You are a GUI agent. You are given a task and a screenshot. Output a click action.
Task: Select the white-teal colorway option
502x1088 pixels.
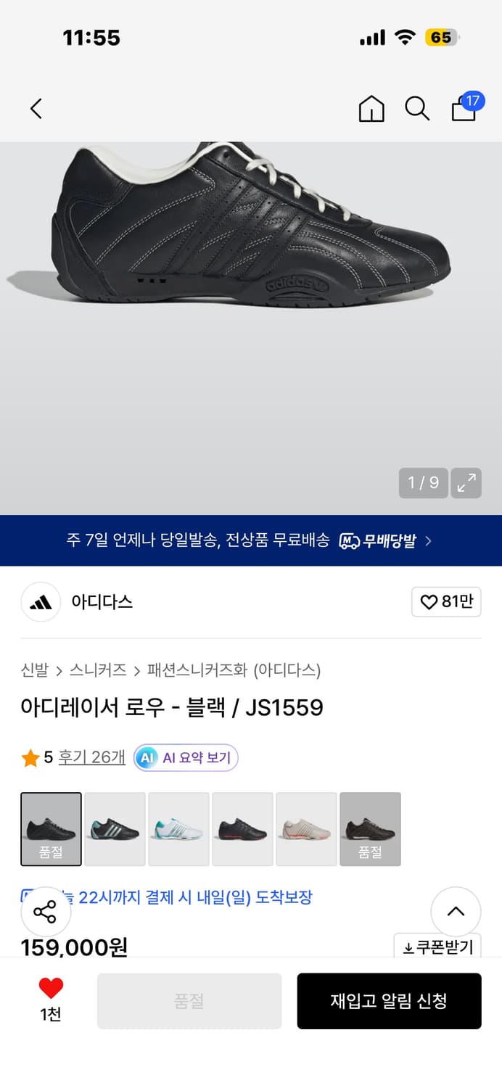178,829
